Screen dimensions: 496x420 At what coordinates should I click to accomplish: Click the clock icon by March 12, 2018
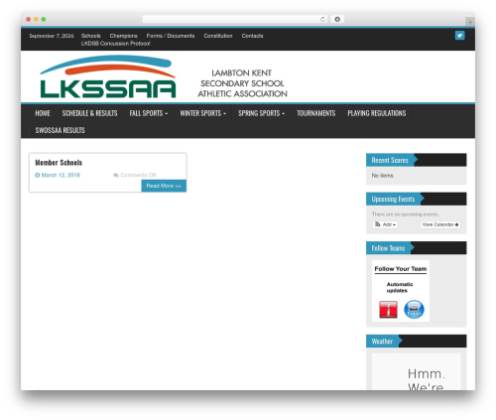tap(38, 175)
